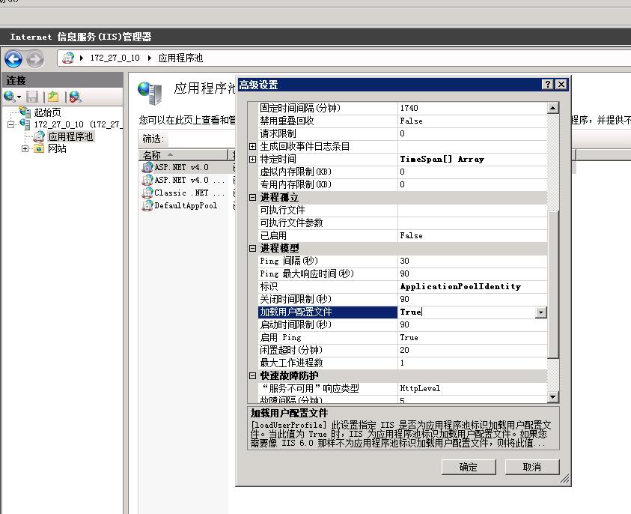
Task: Click the Back navigation arrow
Action: coord(13,58)
